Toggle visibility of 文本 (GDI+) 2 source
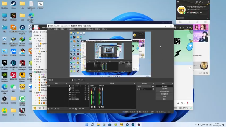This screenshot has height=127, width=226. [86, 86]
